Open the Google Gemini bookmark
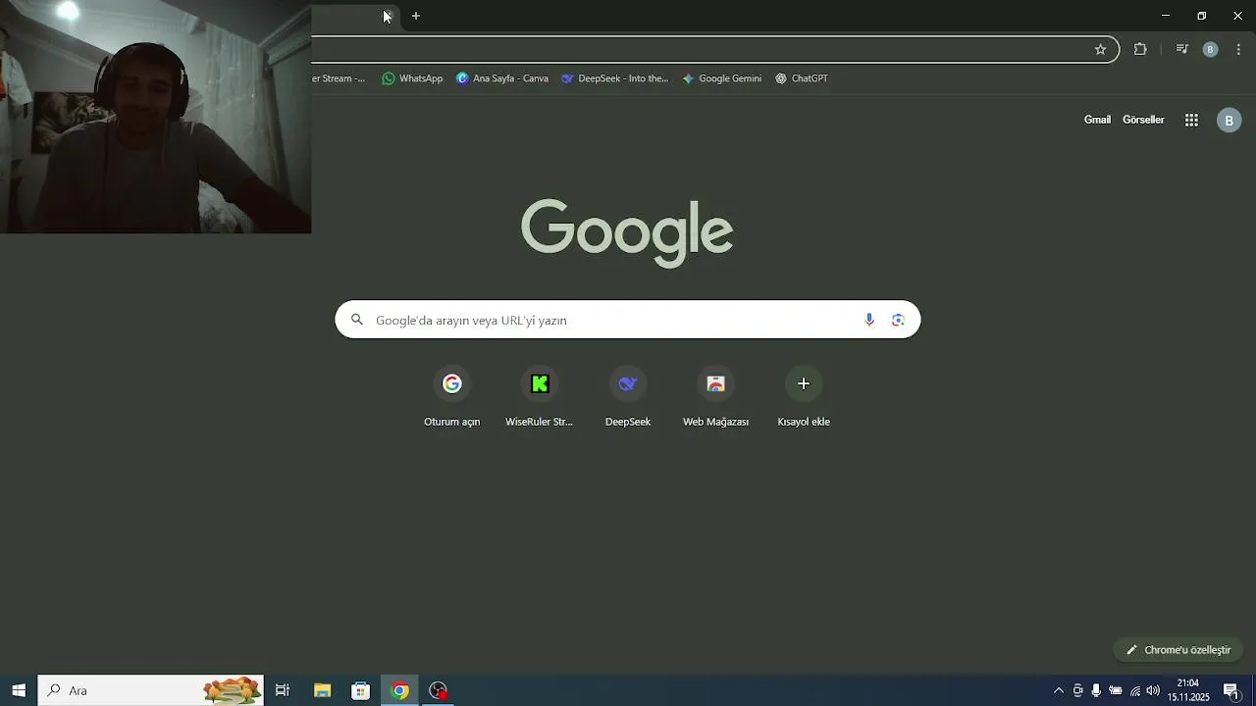 pos(721,78)
